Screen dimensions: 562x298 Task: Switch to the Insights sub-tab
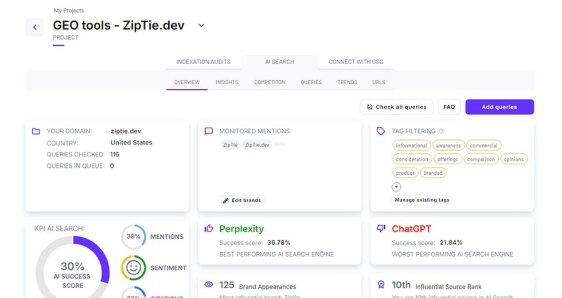coord(227,83)
